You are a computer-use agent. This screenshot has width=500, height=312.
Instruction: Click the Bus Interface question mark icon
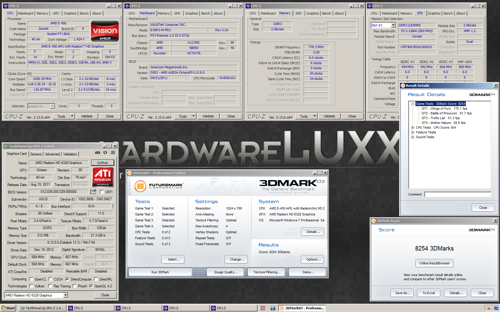[x=112, y=206]
